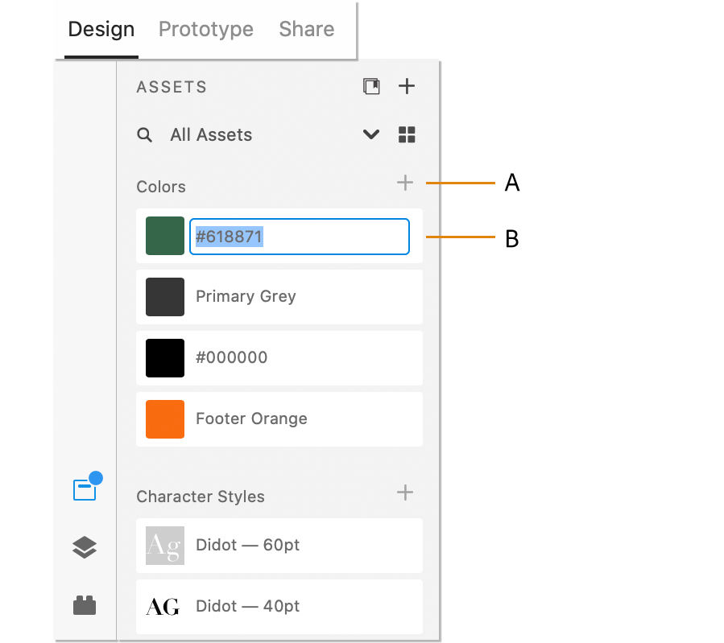Open the assets view options selector

point(407,134)
